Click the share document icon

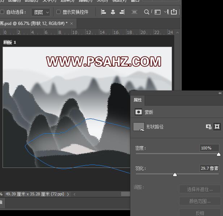click(x=174, y=12)
